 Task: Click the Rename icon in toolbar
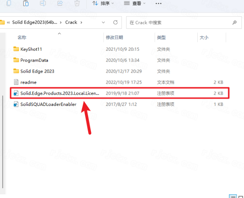[x=43, y=3]
